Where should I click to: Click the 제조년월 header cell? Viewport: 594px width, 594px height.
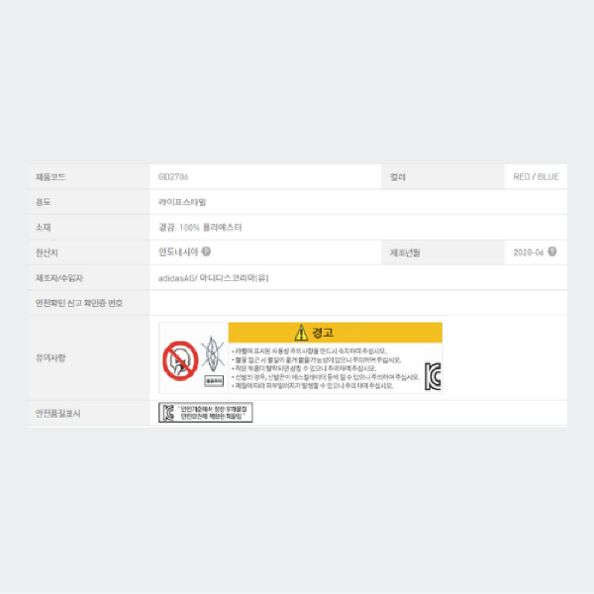[x=405, y=252]
